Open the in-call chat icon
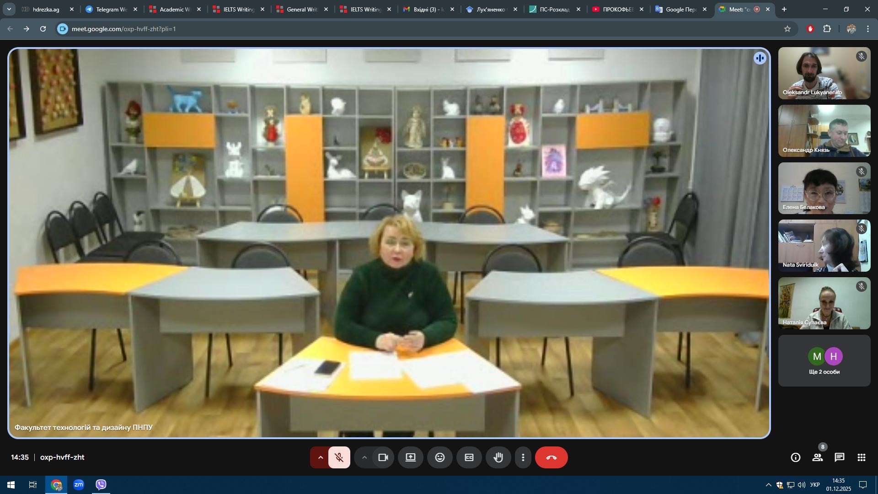This screenshot has width=878, height=494. [840, 457]
